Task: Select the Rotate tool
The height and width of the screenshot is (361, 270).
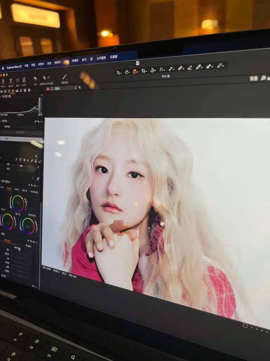Action: tap(153, 70)
